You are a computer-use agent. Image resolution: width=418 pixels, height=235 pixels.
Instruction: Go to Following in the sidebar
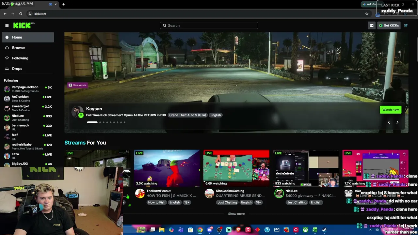pos(28,58)
